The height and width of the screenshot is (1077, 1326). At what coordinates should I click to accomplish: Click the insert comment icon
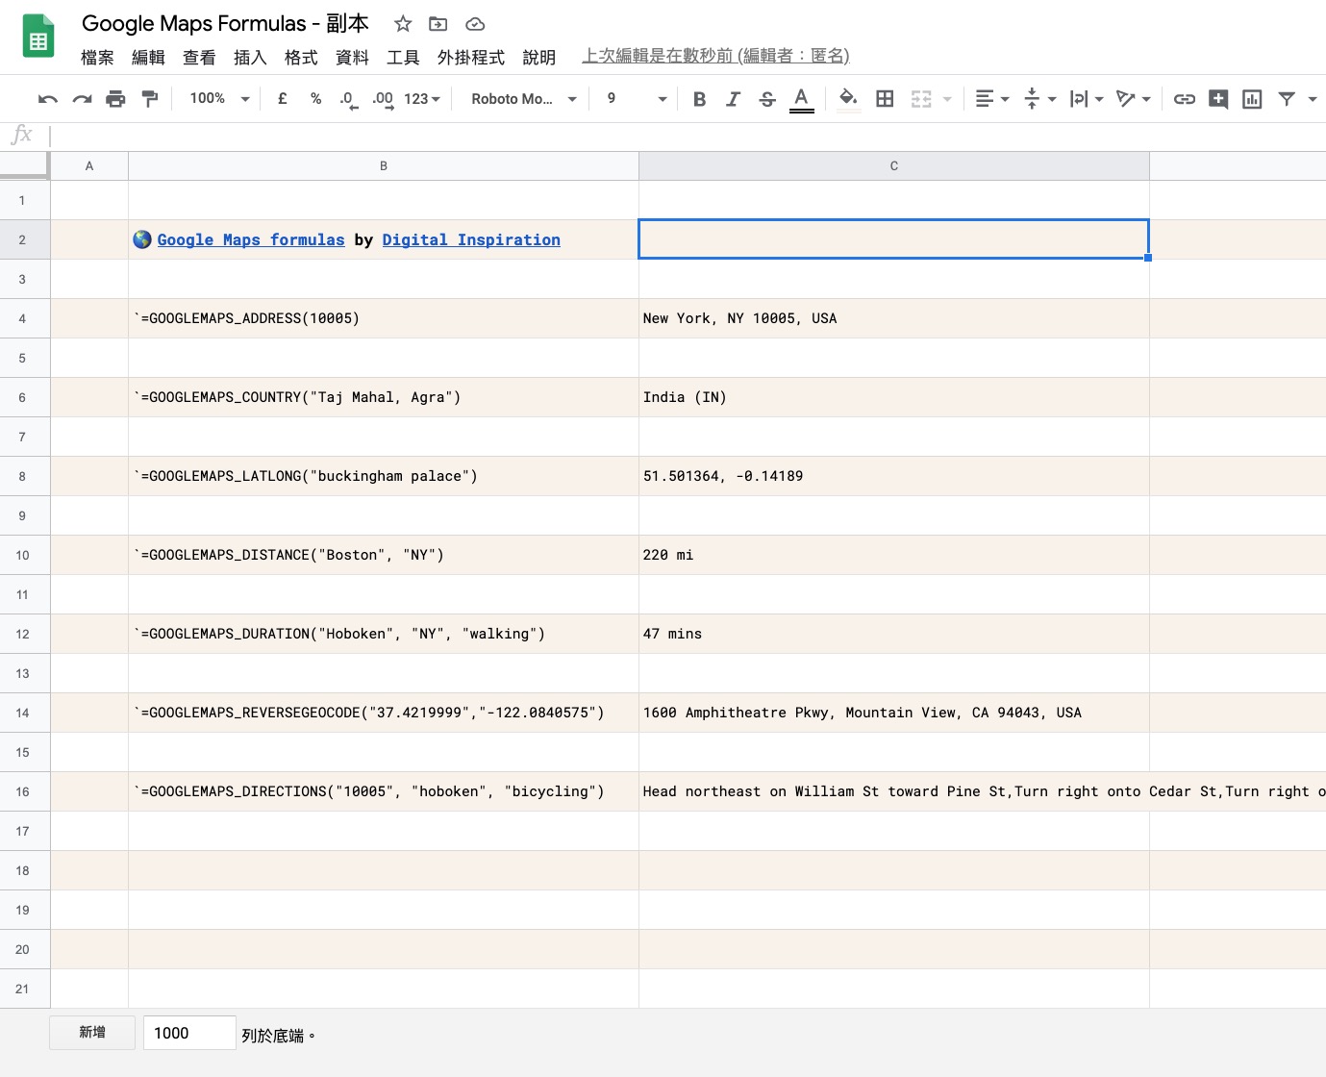pyautogui.click(x=1218, y=99)
